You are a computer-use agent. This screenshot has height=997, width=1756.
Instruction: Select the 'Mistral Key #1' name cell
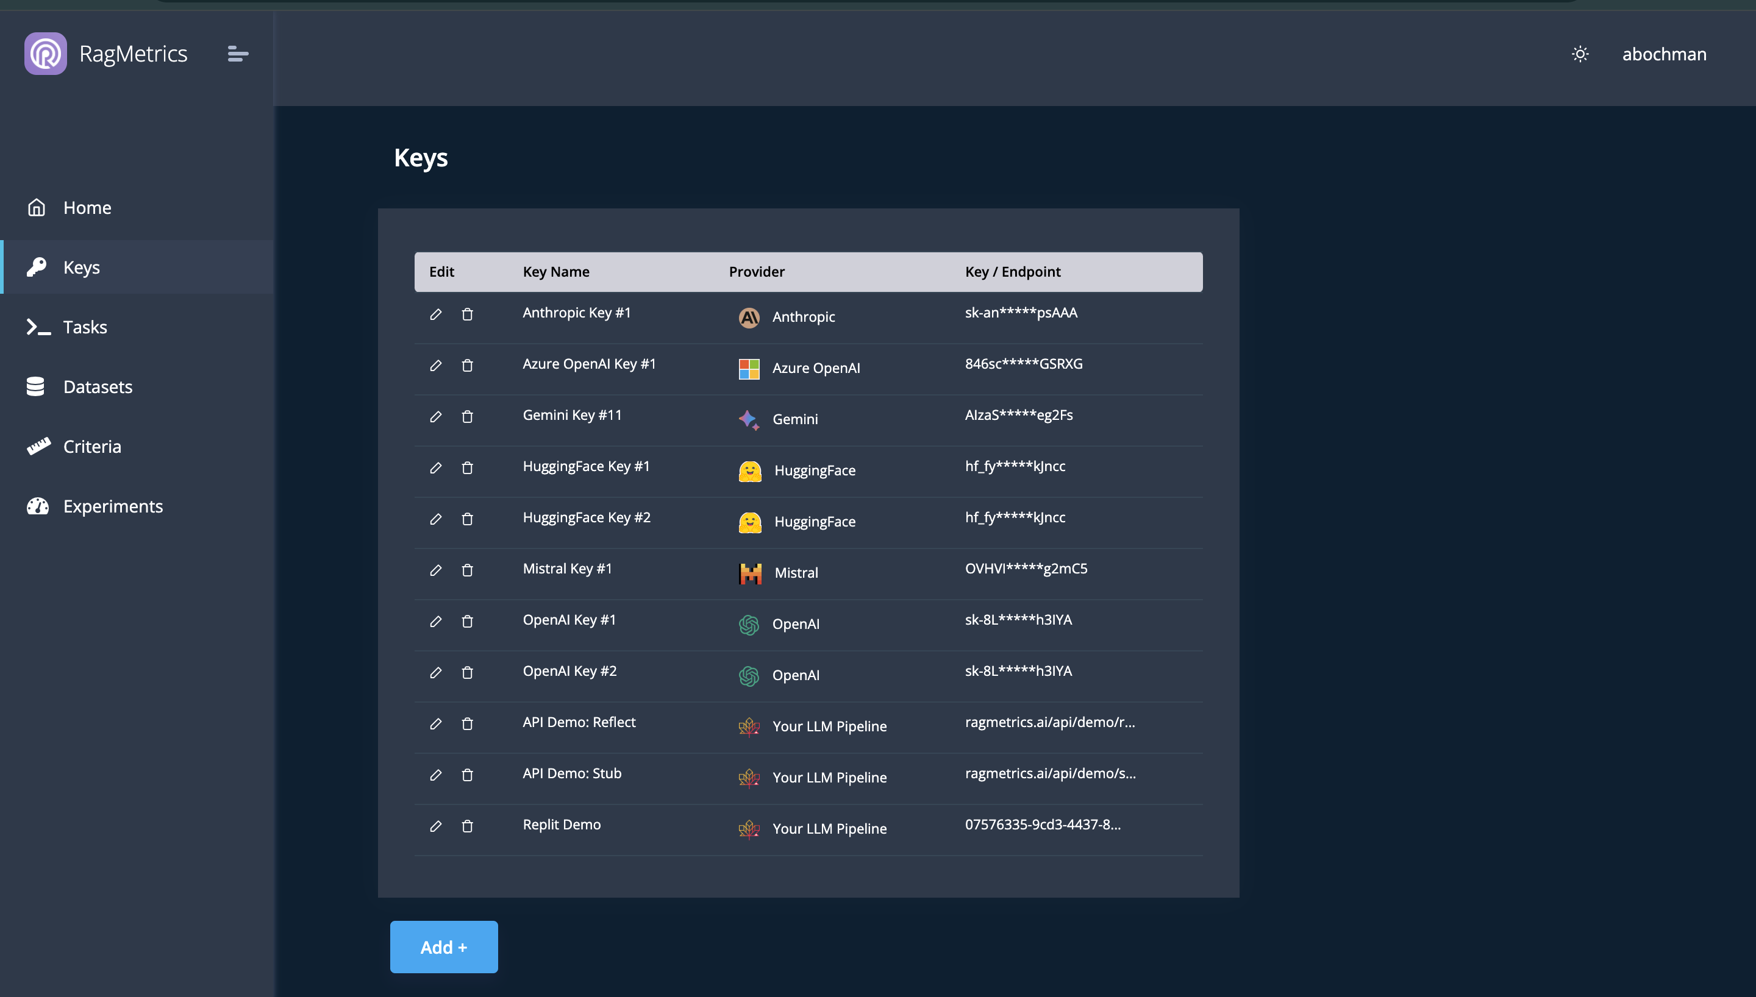pos(567,569)
